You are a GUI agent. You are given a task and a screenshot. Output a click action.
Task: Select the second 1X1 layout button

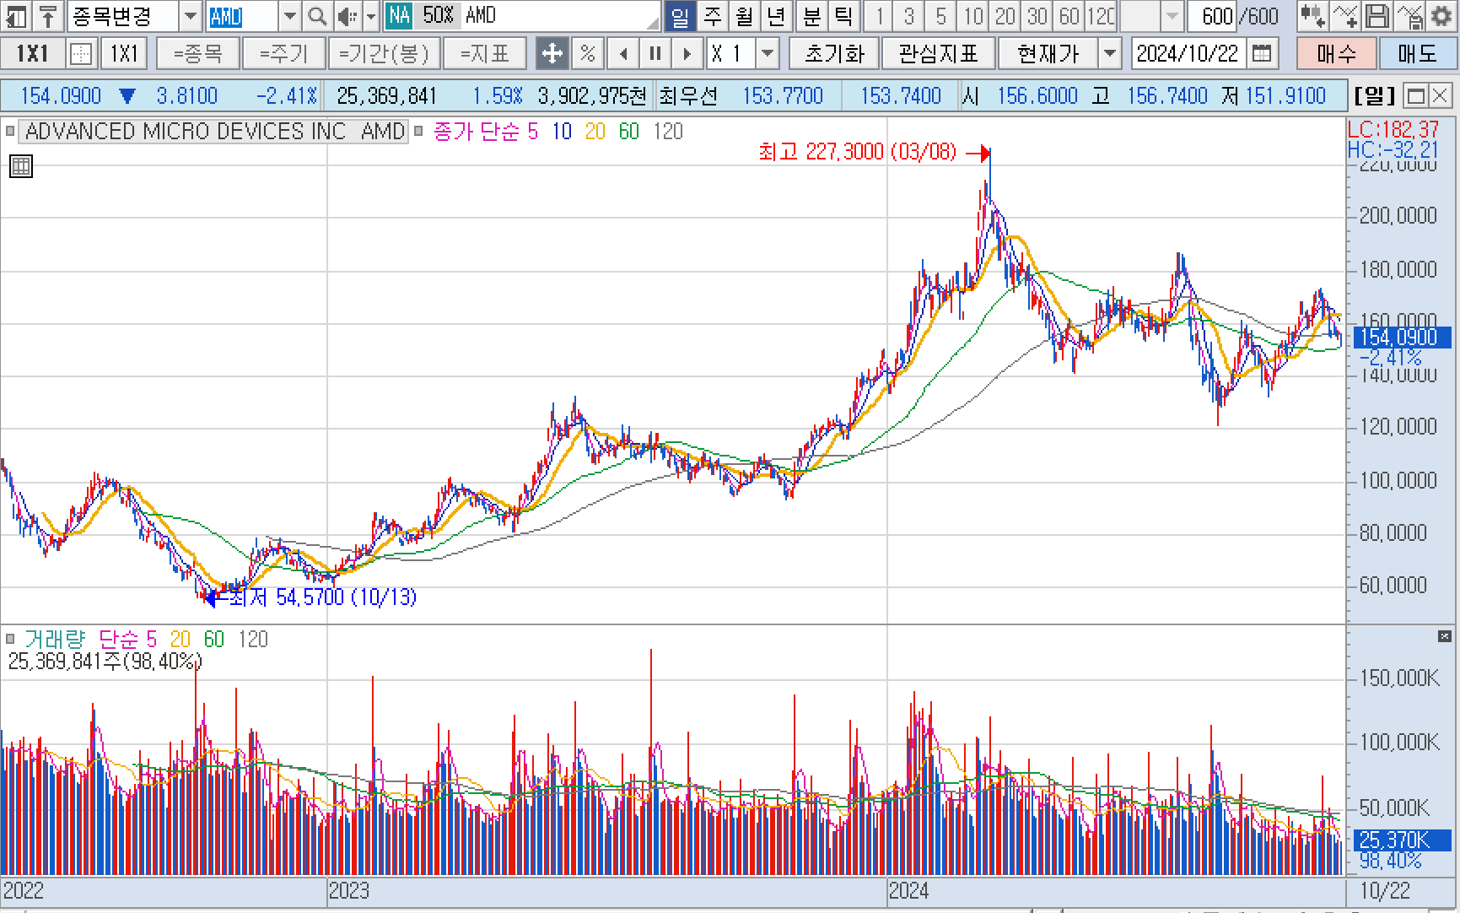(124, 54)
